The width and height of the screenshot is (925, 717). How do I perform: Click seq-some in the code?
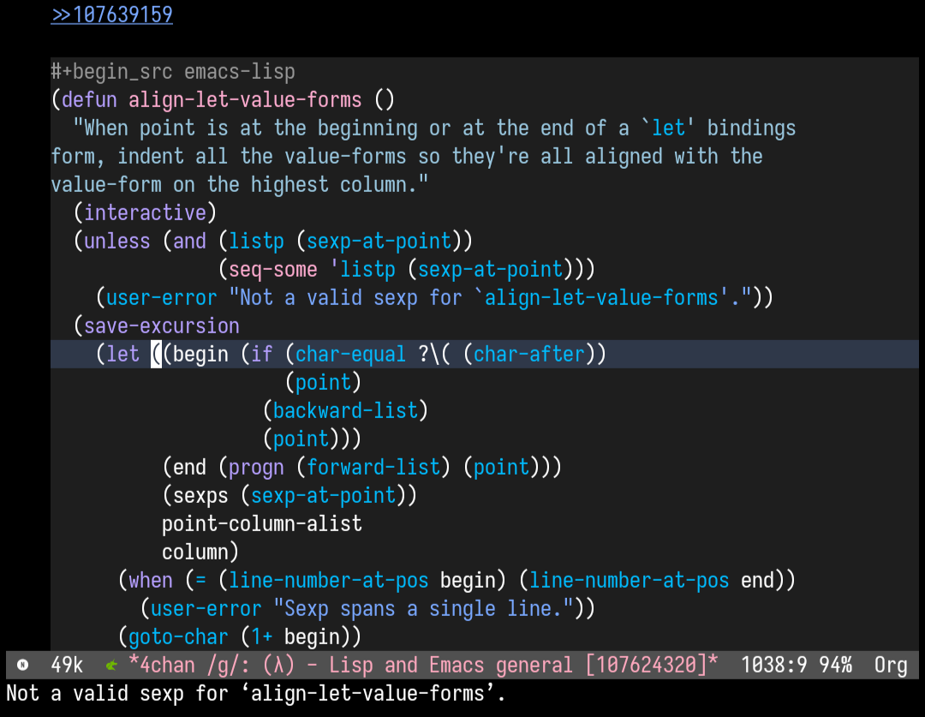click(x=272, y=269)
